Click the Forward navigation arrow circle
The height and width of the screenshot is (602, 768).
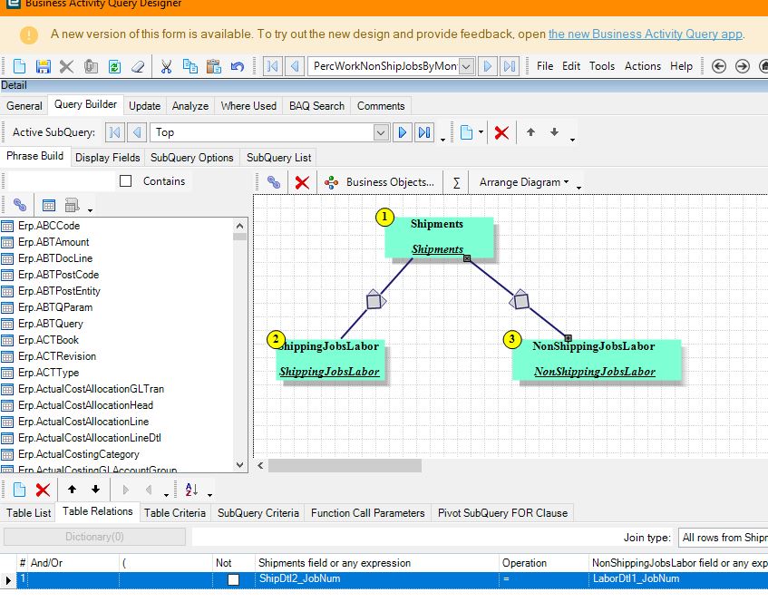pyautogui.click(x=743, y=66)
